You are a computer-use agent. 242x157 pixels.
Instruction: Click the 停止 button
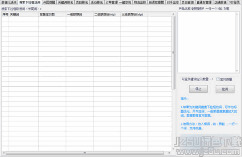point(198,89)
